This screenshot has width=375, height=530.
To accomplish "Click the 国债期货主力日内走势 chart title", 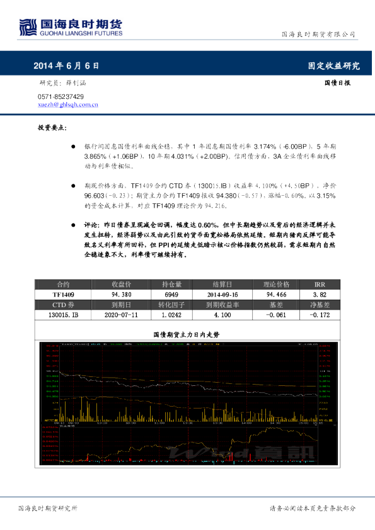I will pyautogui.click(x=187, y=335).
